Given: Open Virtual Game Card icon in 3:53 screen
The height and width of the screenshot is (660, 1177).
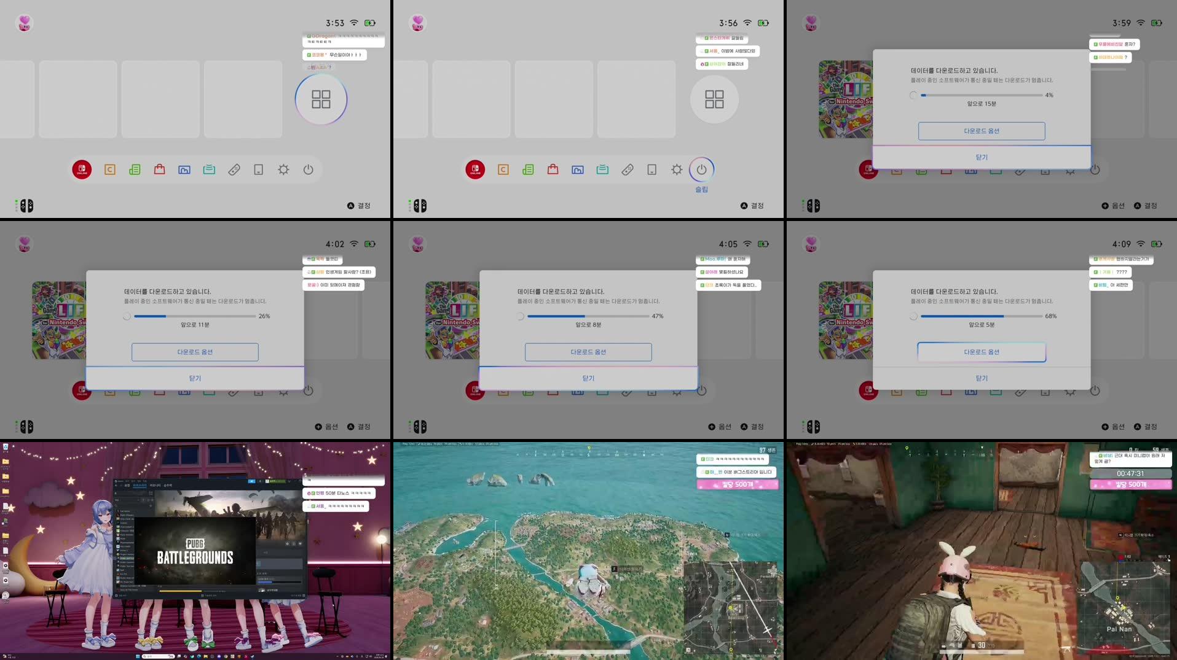Looking at the screenshot, I should 259,169.
